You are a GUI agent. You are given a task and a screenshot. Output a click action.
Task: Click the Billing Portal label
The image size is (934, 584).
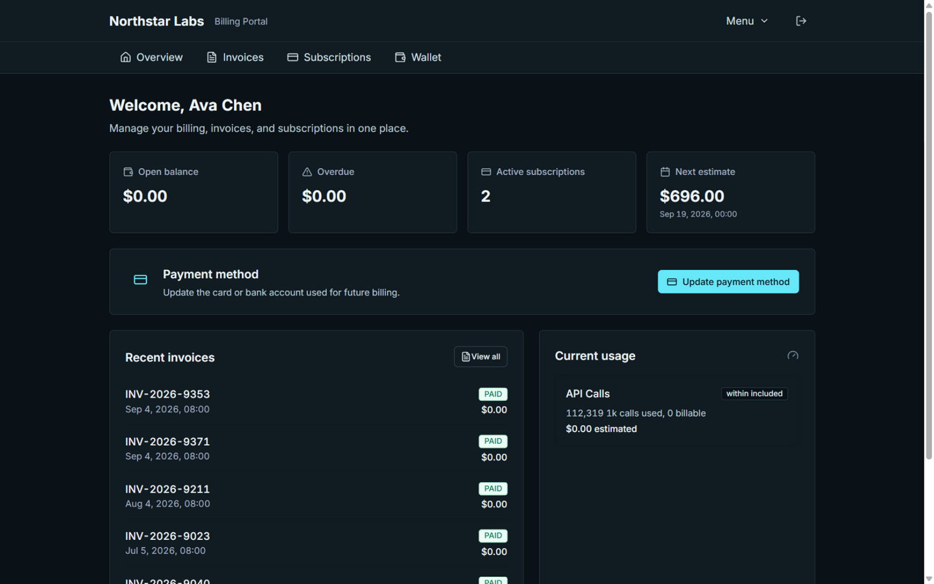241,21
